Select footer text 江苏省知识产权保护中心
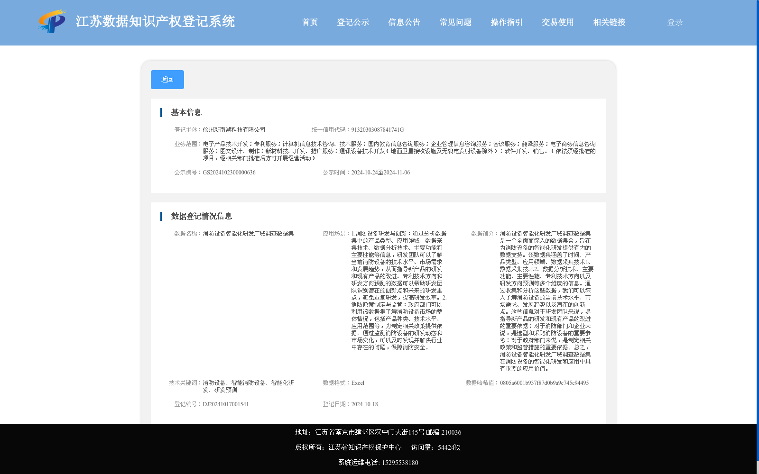Viewport: 759px width, 474px height. coord(365,447)
